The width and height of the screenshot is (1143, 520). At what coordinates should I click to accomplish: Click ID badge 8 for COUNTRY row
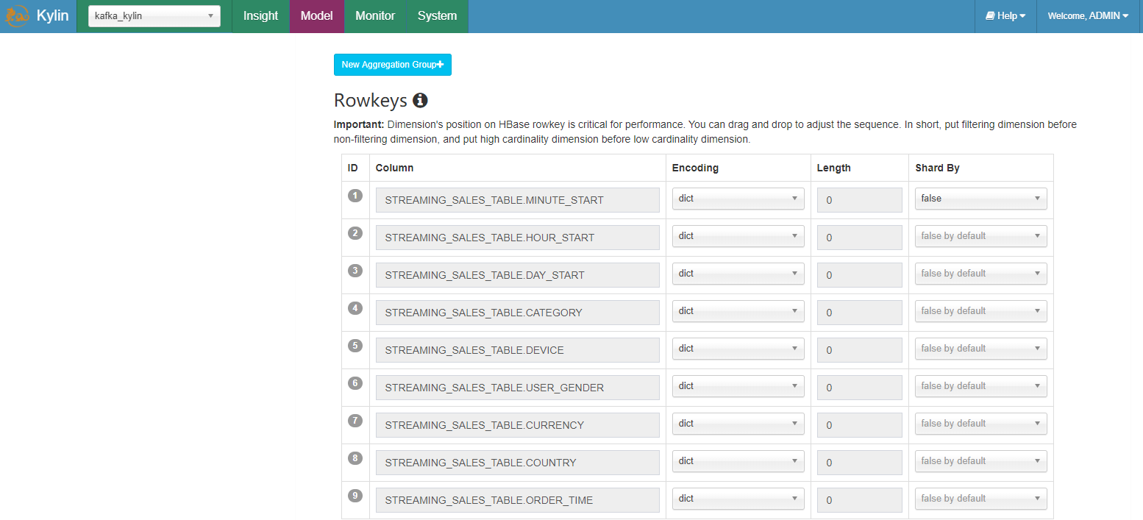(355, 458)
